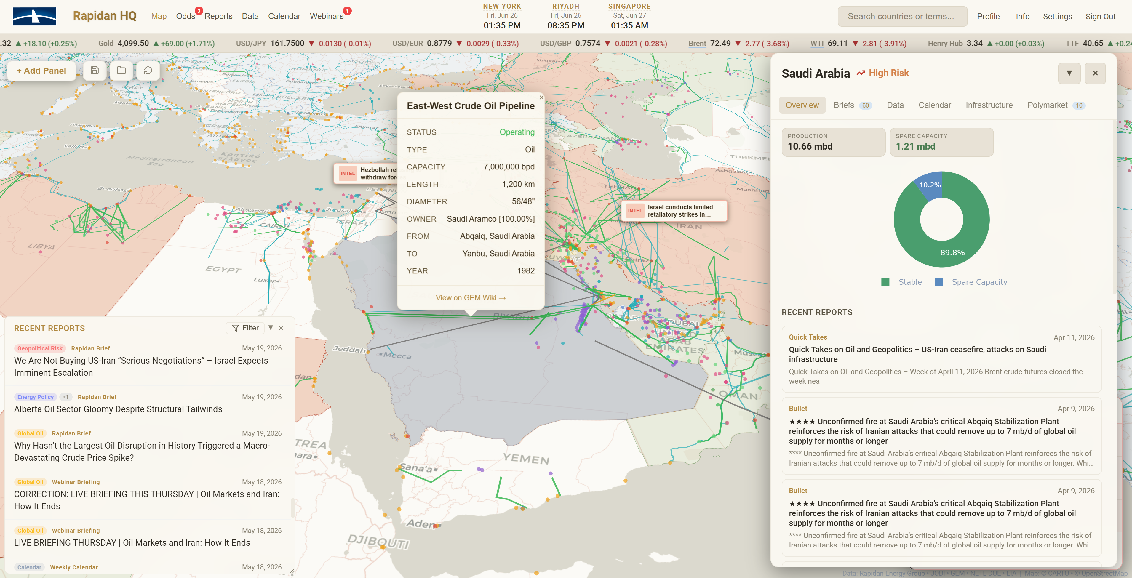Switch to the Saudi Arabia Data tab
1132x578 pixels.
tap(895, 105)
